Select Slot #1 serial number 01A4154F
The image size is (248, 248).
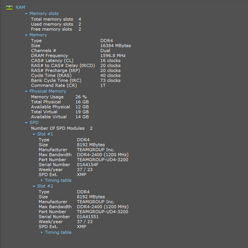pos(88,165)
